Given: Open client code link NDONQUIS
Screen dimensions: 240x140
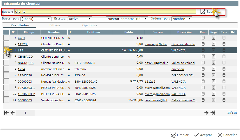Looking at the screenshot, I should [x=25, y=63].
